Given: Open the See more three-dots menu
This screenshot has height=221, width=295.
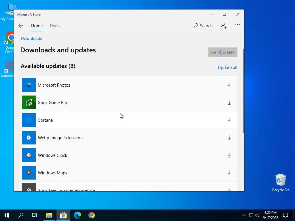Looking at the screenshot, I should 237,25.
